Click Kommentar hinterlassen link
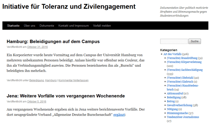211x123 pixels. (x=73, y=80)
